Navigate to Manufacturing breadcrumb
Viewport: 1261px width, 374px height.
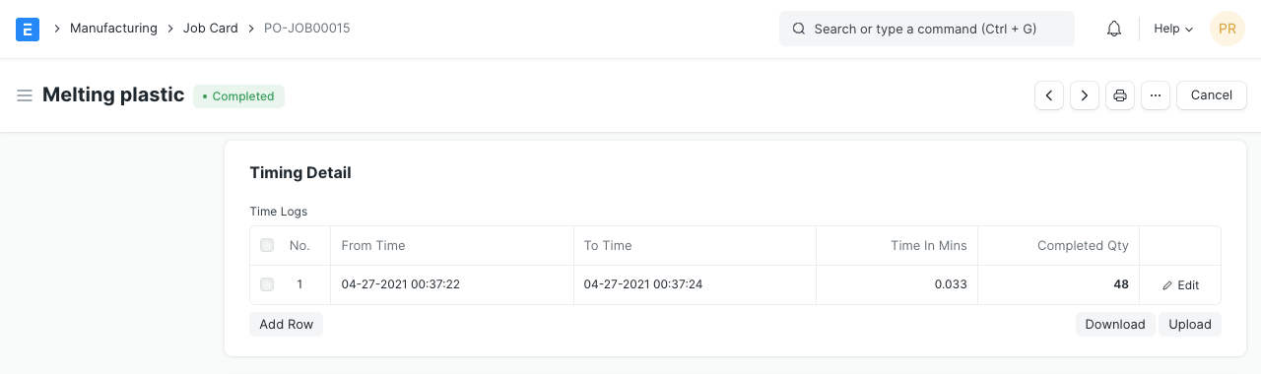point(113,29)
